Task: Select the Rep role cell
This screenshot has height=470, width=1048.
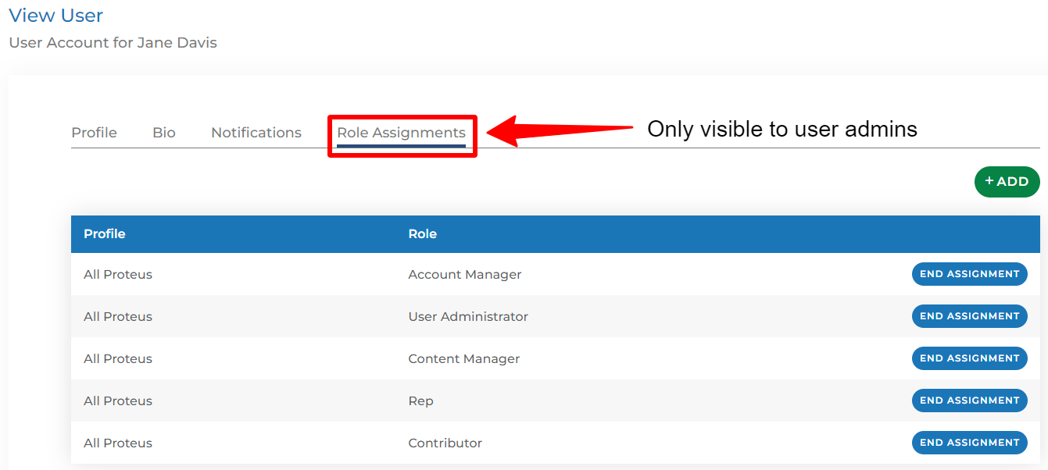Action: point(420,401)
